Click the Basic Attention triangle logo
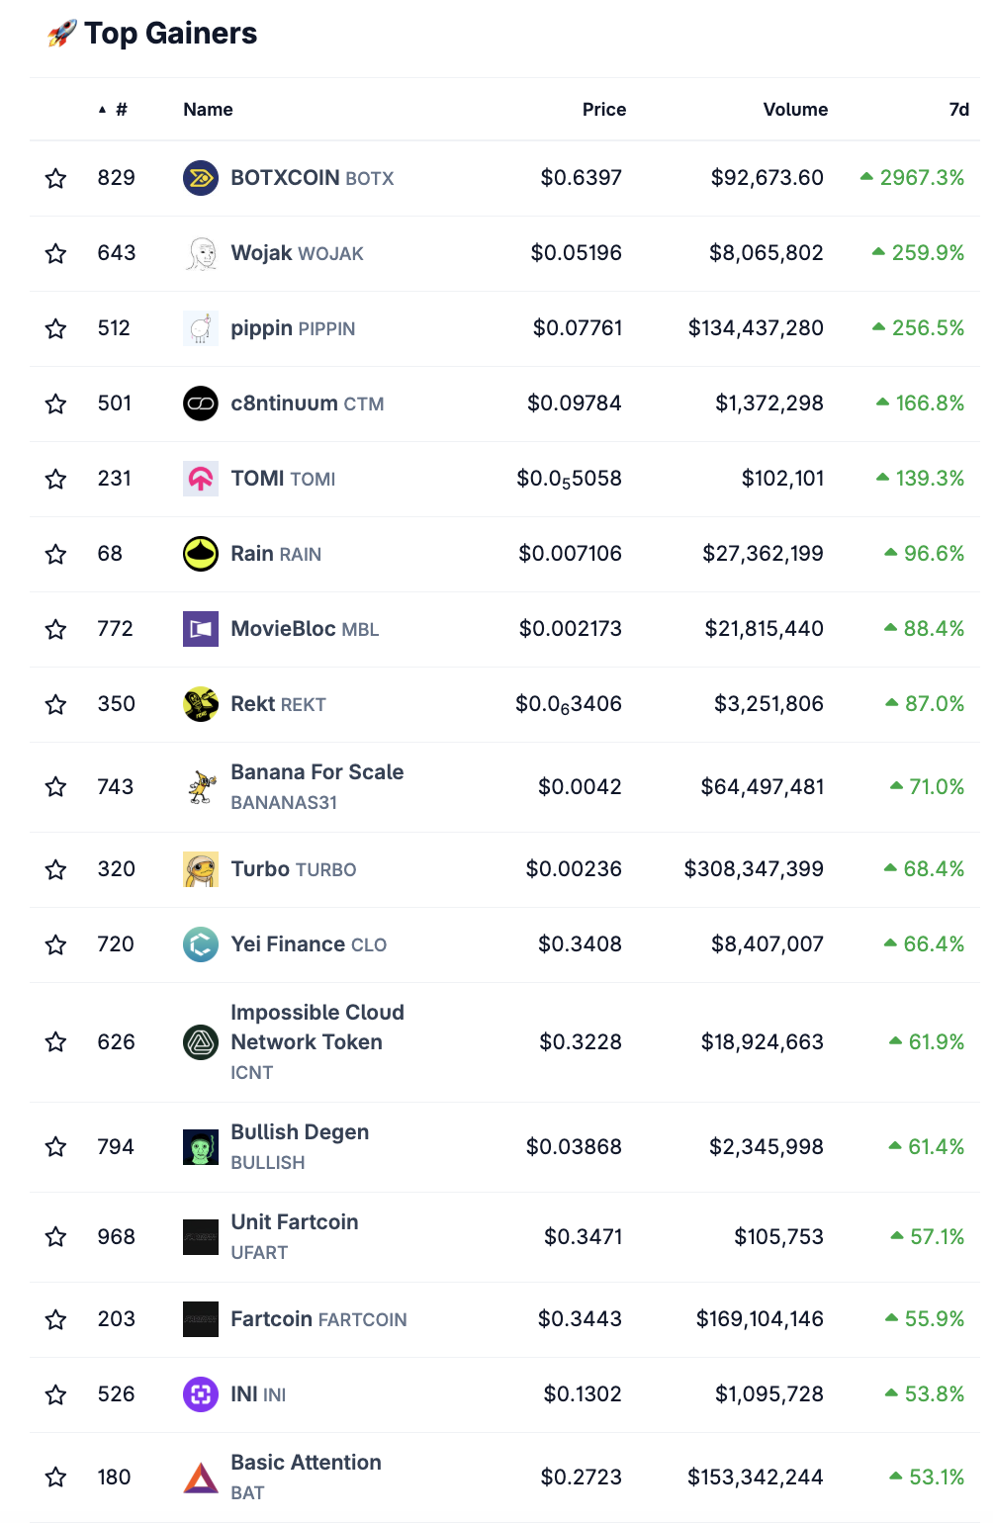 click(x=201, y=1478)
